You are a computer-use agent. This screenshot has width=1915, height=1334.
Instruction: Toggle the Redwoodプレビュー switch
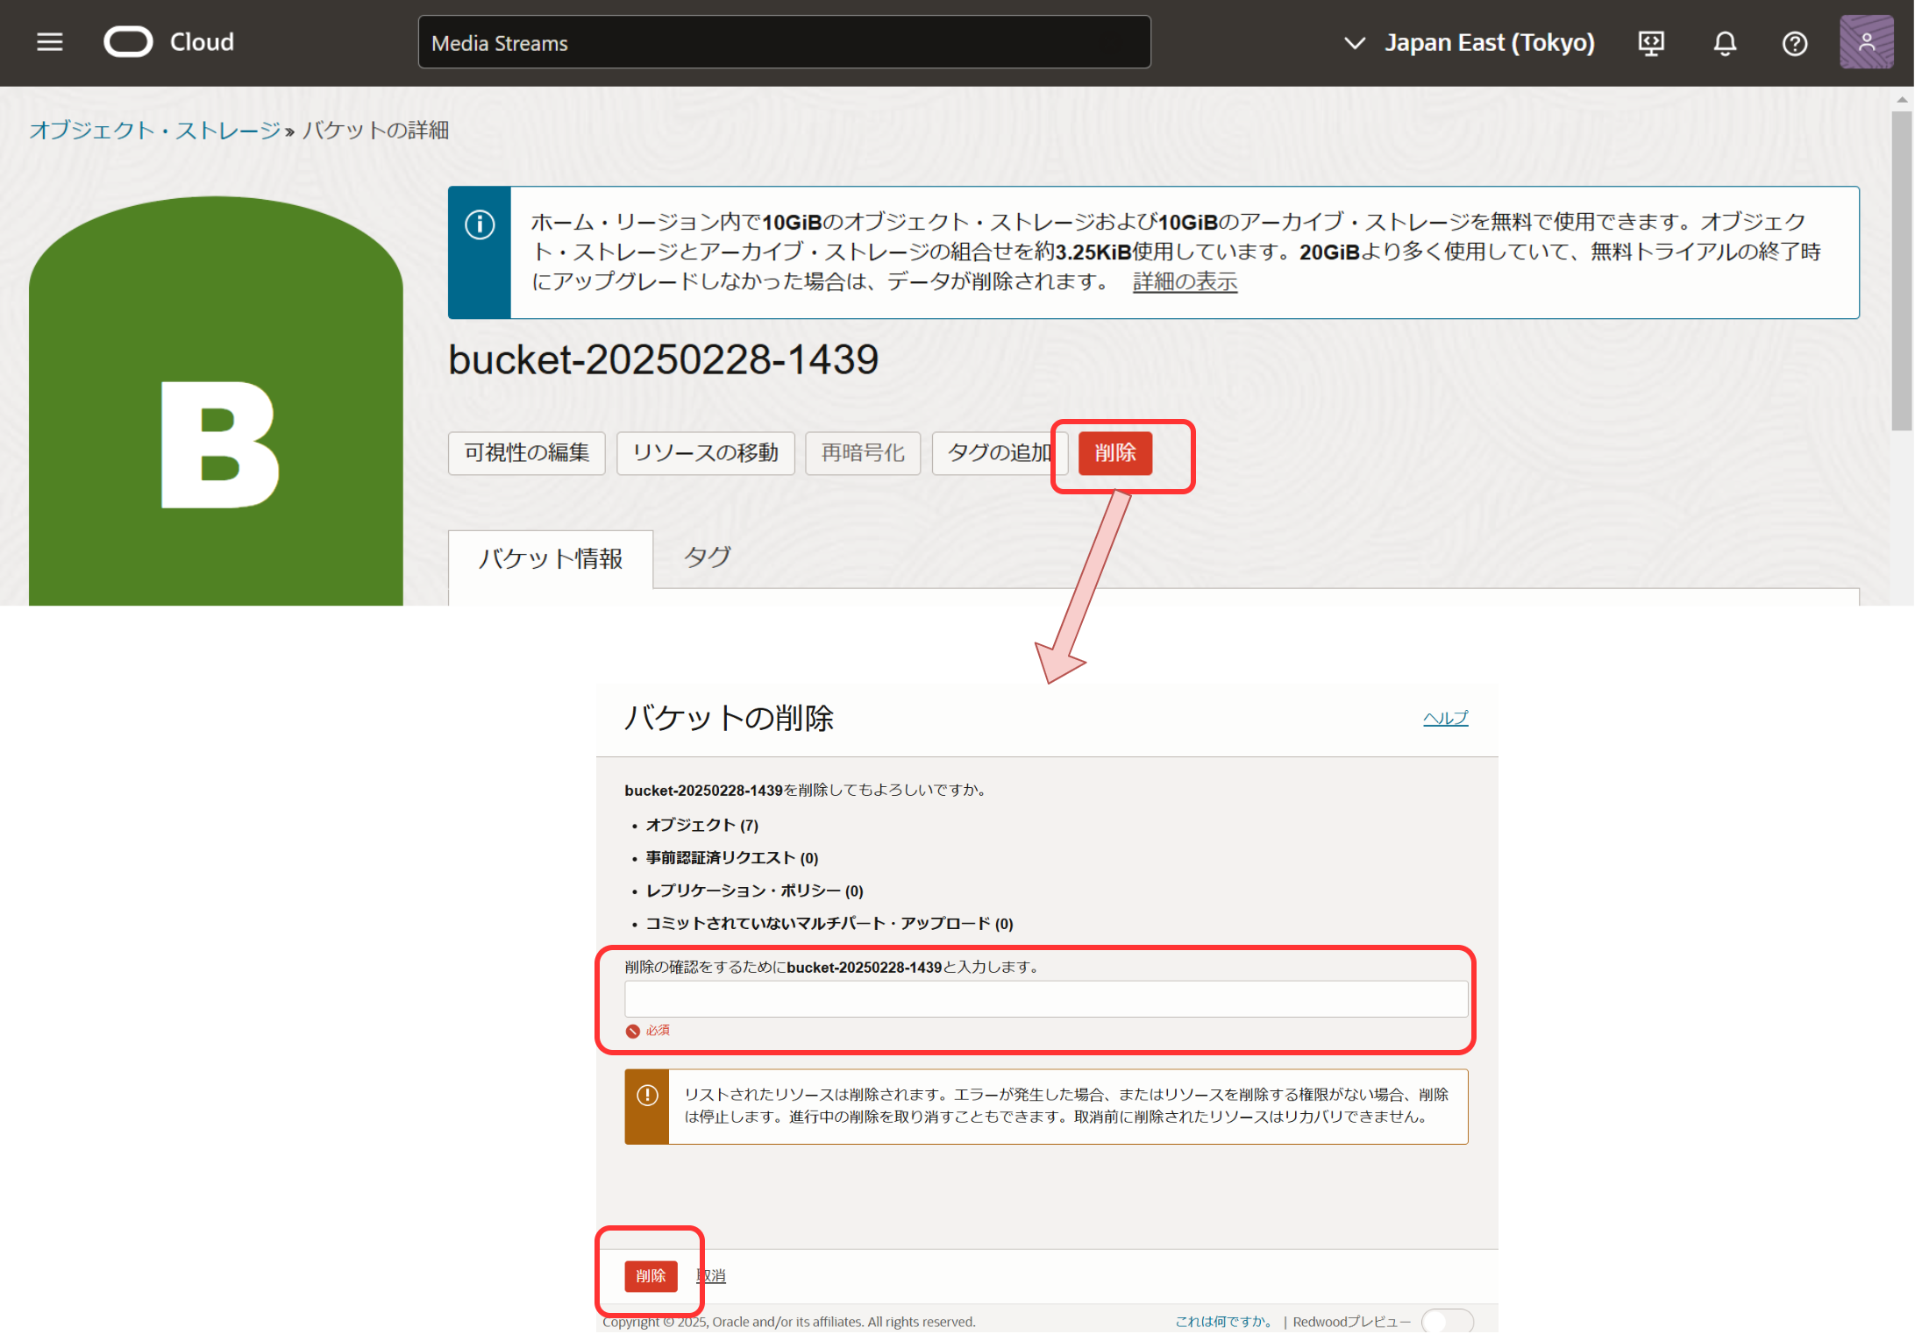pyautogui.click(x=1447, y=1321)
